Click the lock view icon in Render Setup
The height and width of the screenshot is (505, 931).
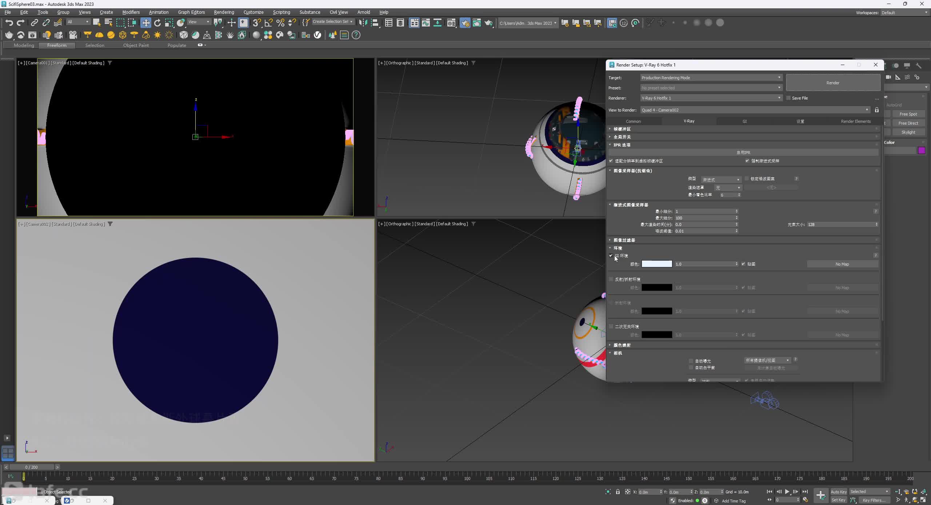877,110
